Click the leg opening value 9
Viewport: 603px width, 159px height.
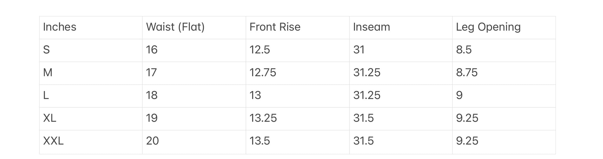459,95
